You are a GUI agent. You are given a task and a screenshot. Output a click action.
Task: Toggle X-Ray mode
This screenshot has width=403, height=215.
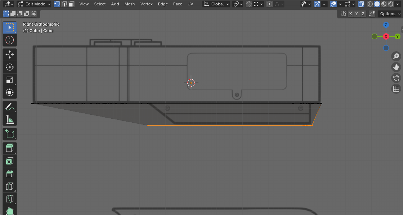coord(361,4)
